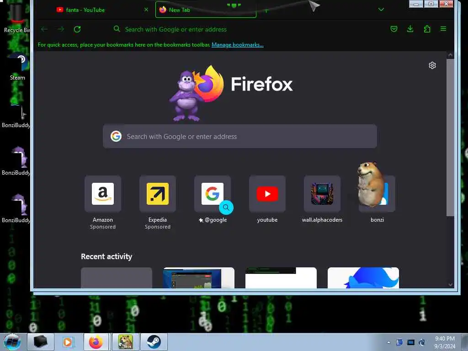The width and height of the screenshot is (468, 351).
Task: Select the Steam desktop icon
Action: tap(17, 67)
